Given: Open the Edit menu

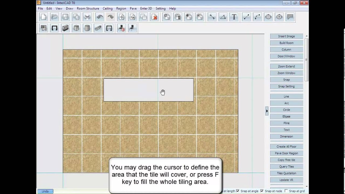Looking at the screenshot, I should click(x=49, y=9).
